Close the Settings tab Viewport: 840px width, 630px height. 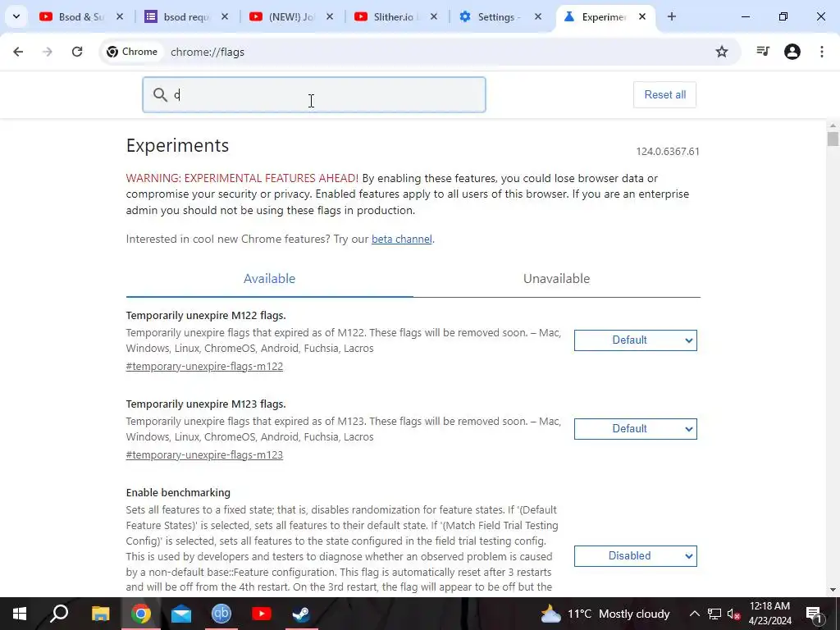[x=538, y=16]
